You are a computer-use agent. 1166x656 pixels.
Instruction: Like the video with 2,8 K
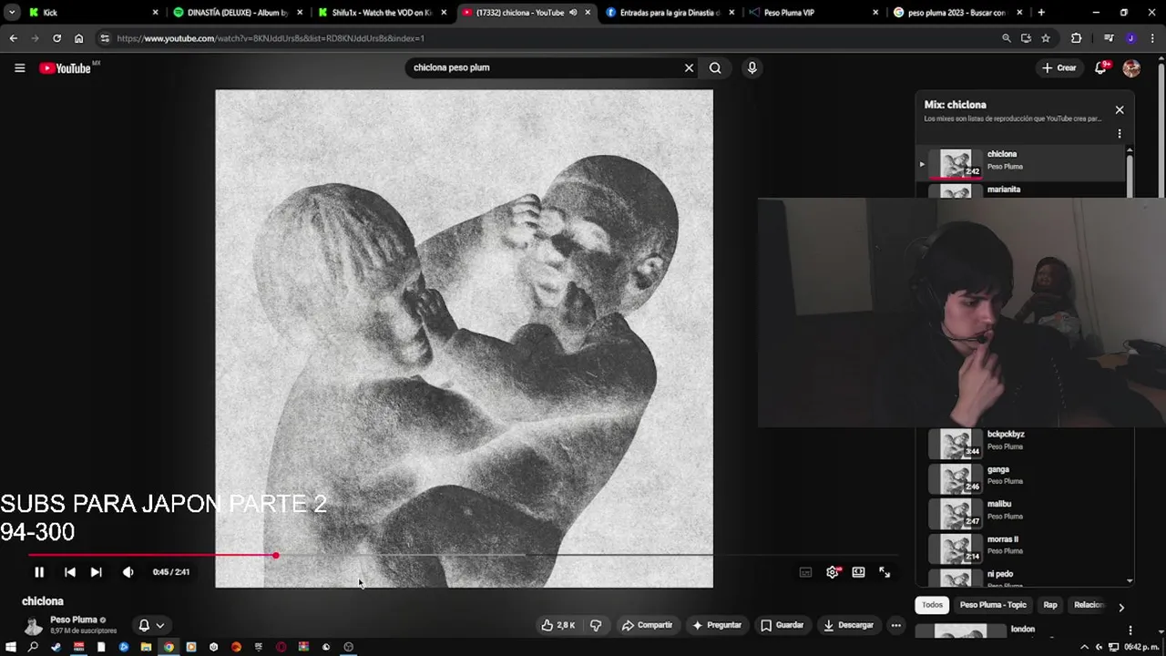click(558, 625)
